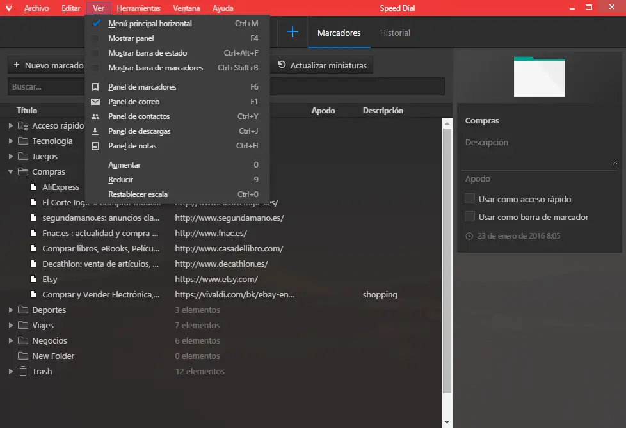Click the notes page icon beside Panel de notas

pyautogui.click(x=95, y=146)
